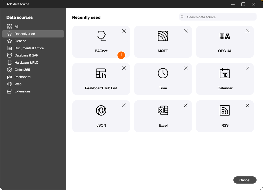Click the OPC UA label text
Image resolution: width=263 pixels, height=190 pixels.
pyautogui.click(x=225, y=51)
